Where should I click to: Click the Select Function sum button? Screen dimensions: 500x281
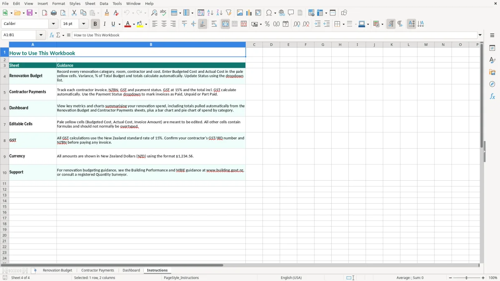[58, 35]
